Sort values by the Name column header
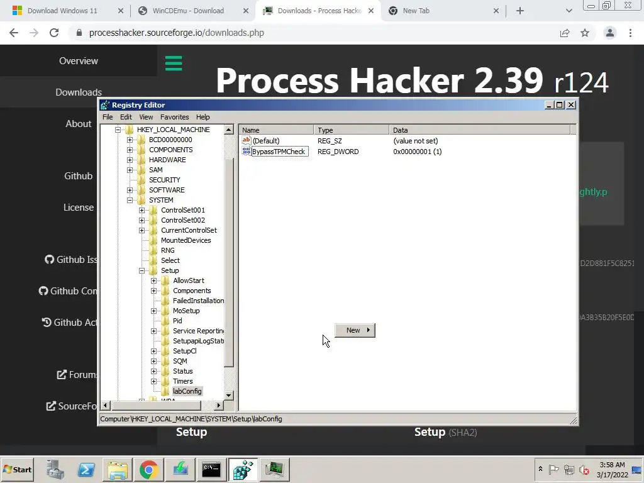The height and width of the screenshot is (483, 644). click(277, 130)
